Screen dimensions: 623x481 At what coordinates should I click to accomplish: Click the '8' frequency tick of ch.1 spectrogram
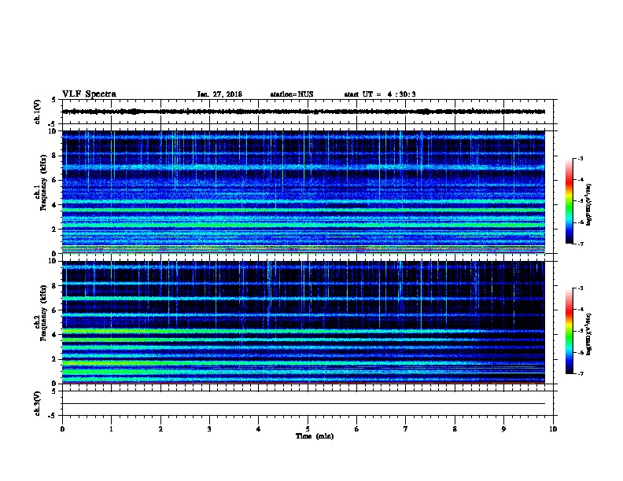click(x=54, y=156)
